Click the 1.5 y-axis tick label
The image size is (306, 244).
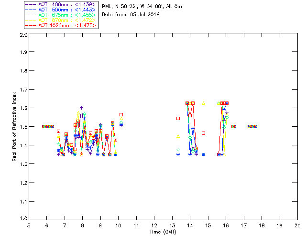(x=23, y=127)
